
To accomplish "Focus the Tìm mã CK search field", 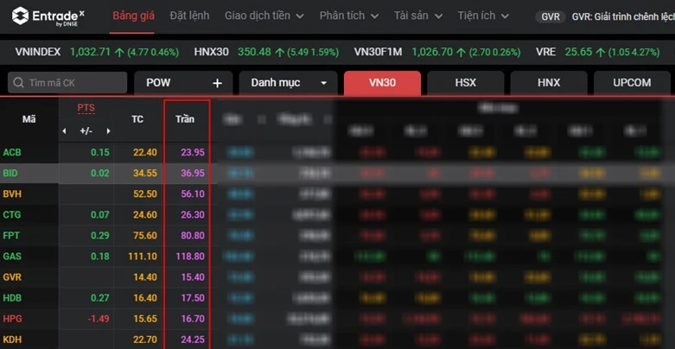I will pos(67,83).
